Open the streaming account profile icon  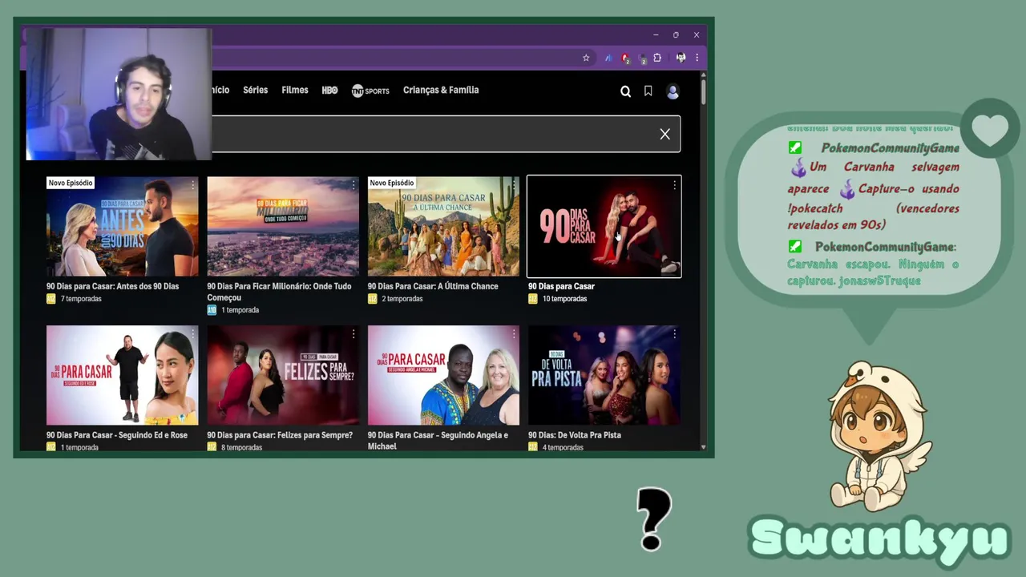point(673,91)
